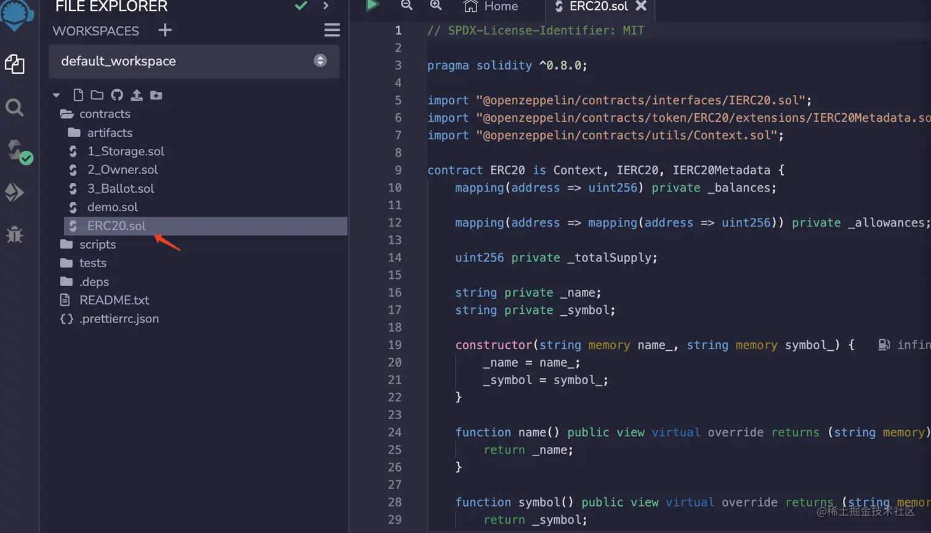Click the create new folder icon
This screenshot has height=533, width=931.
click(x=97, y=95)
